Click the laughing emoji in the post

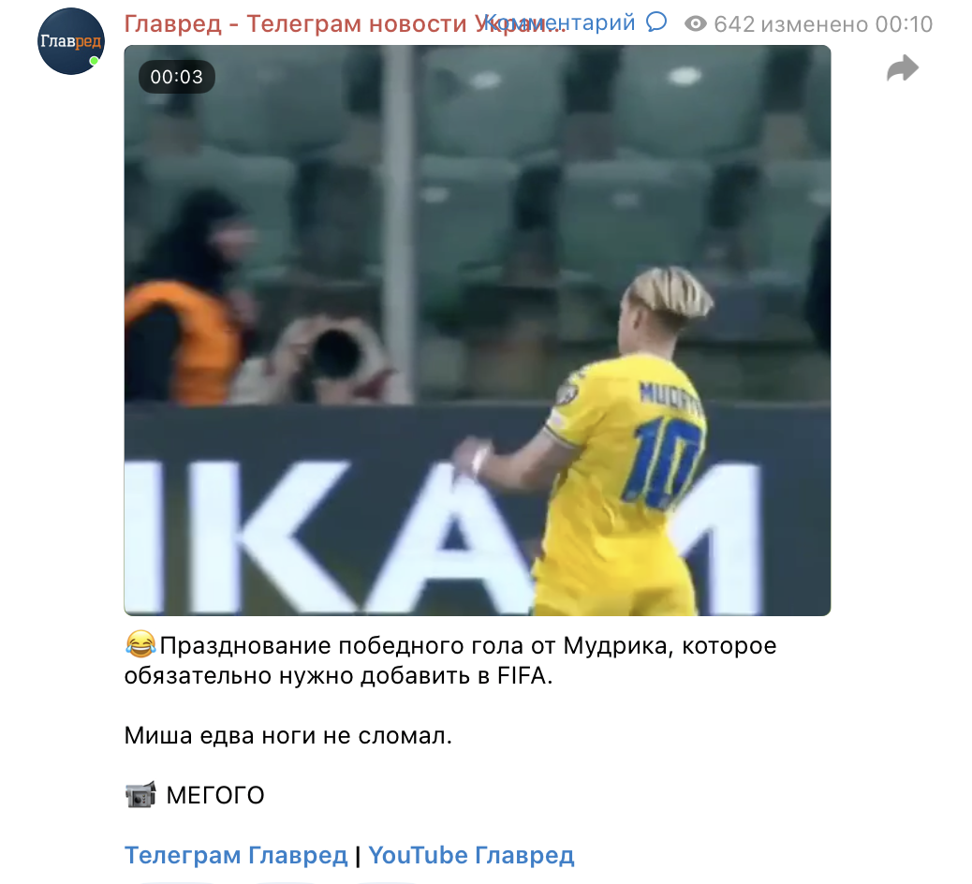pos(140,644)
